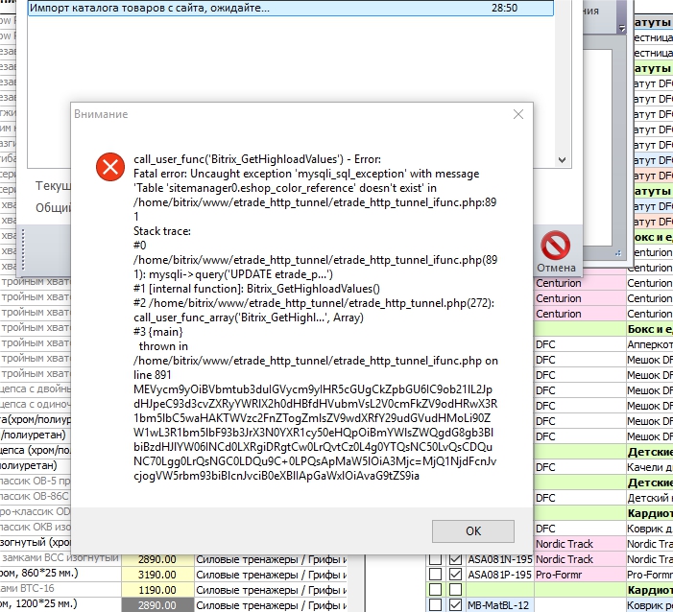Select the 'ро-классик OD' product row

pos(36,511)
